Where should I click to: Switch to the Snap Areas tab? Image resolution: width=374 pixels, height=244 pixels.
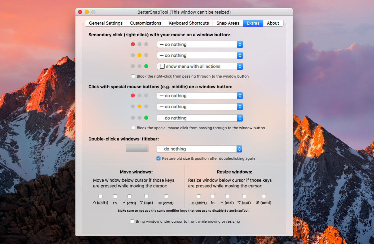pos(228,23)
